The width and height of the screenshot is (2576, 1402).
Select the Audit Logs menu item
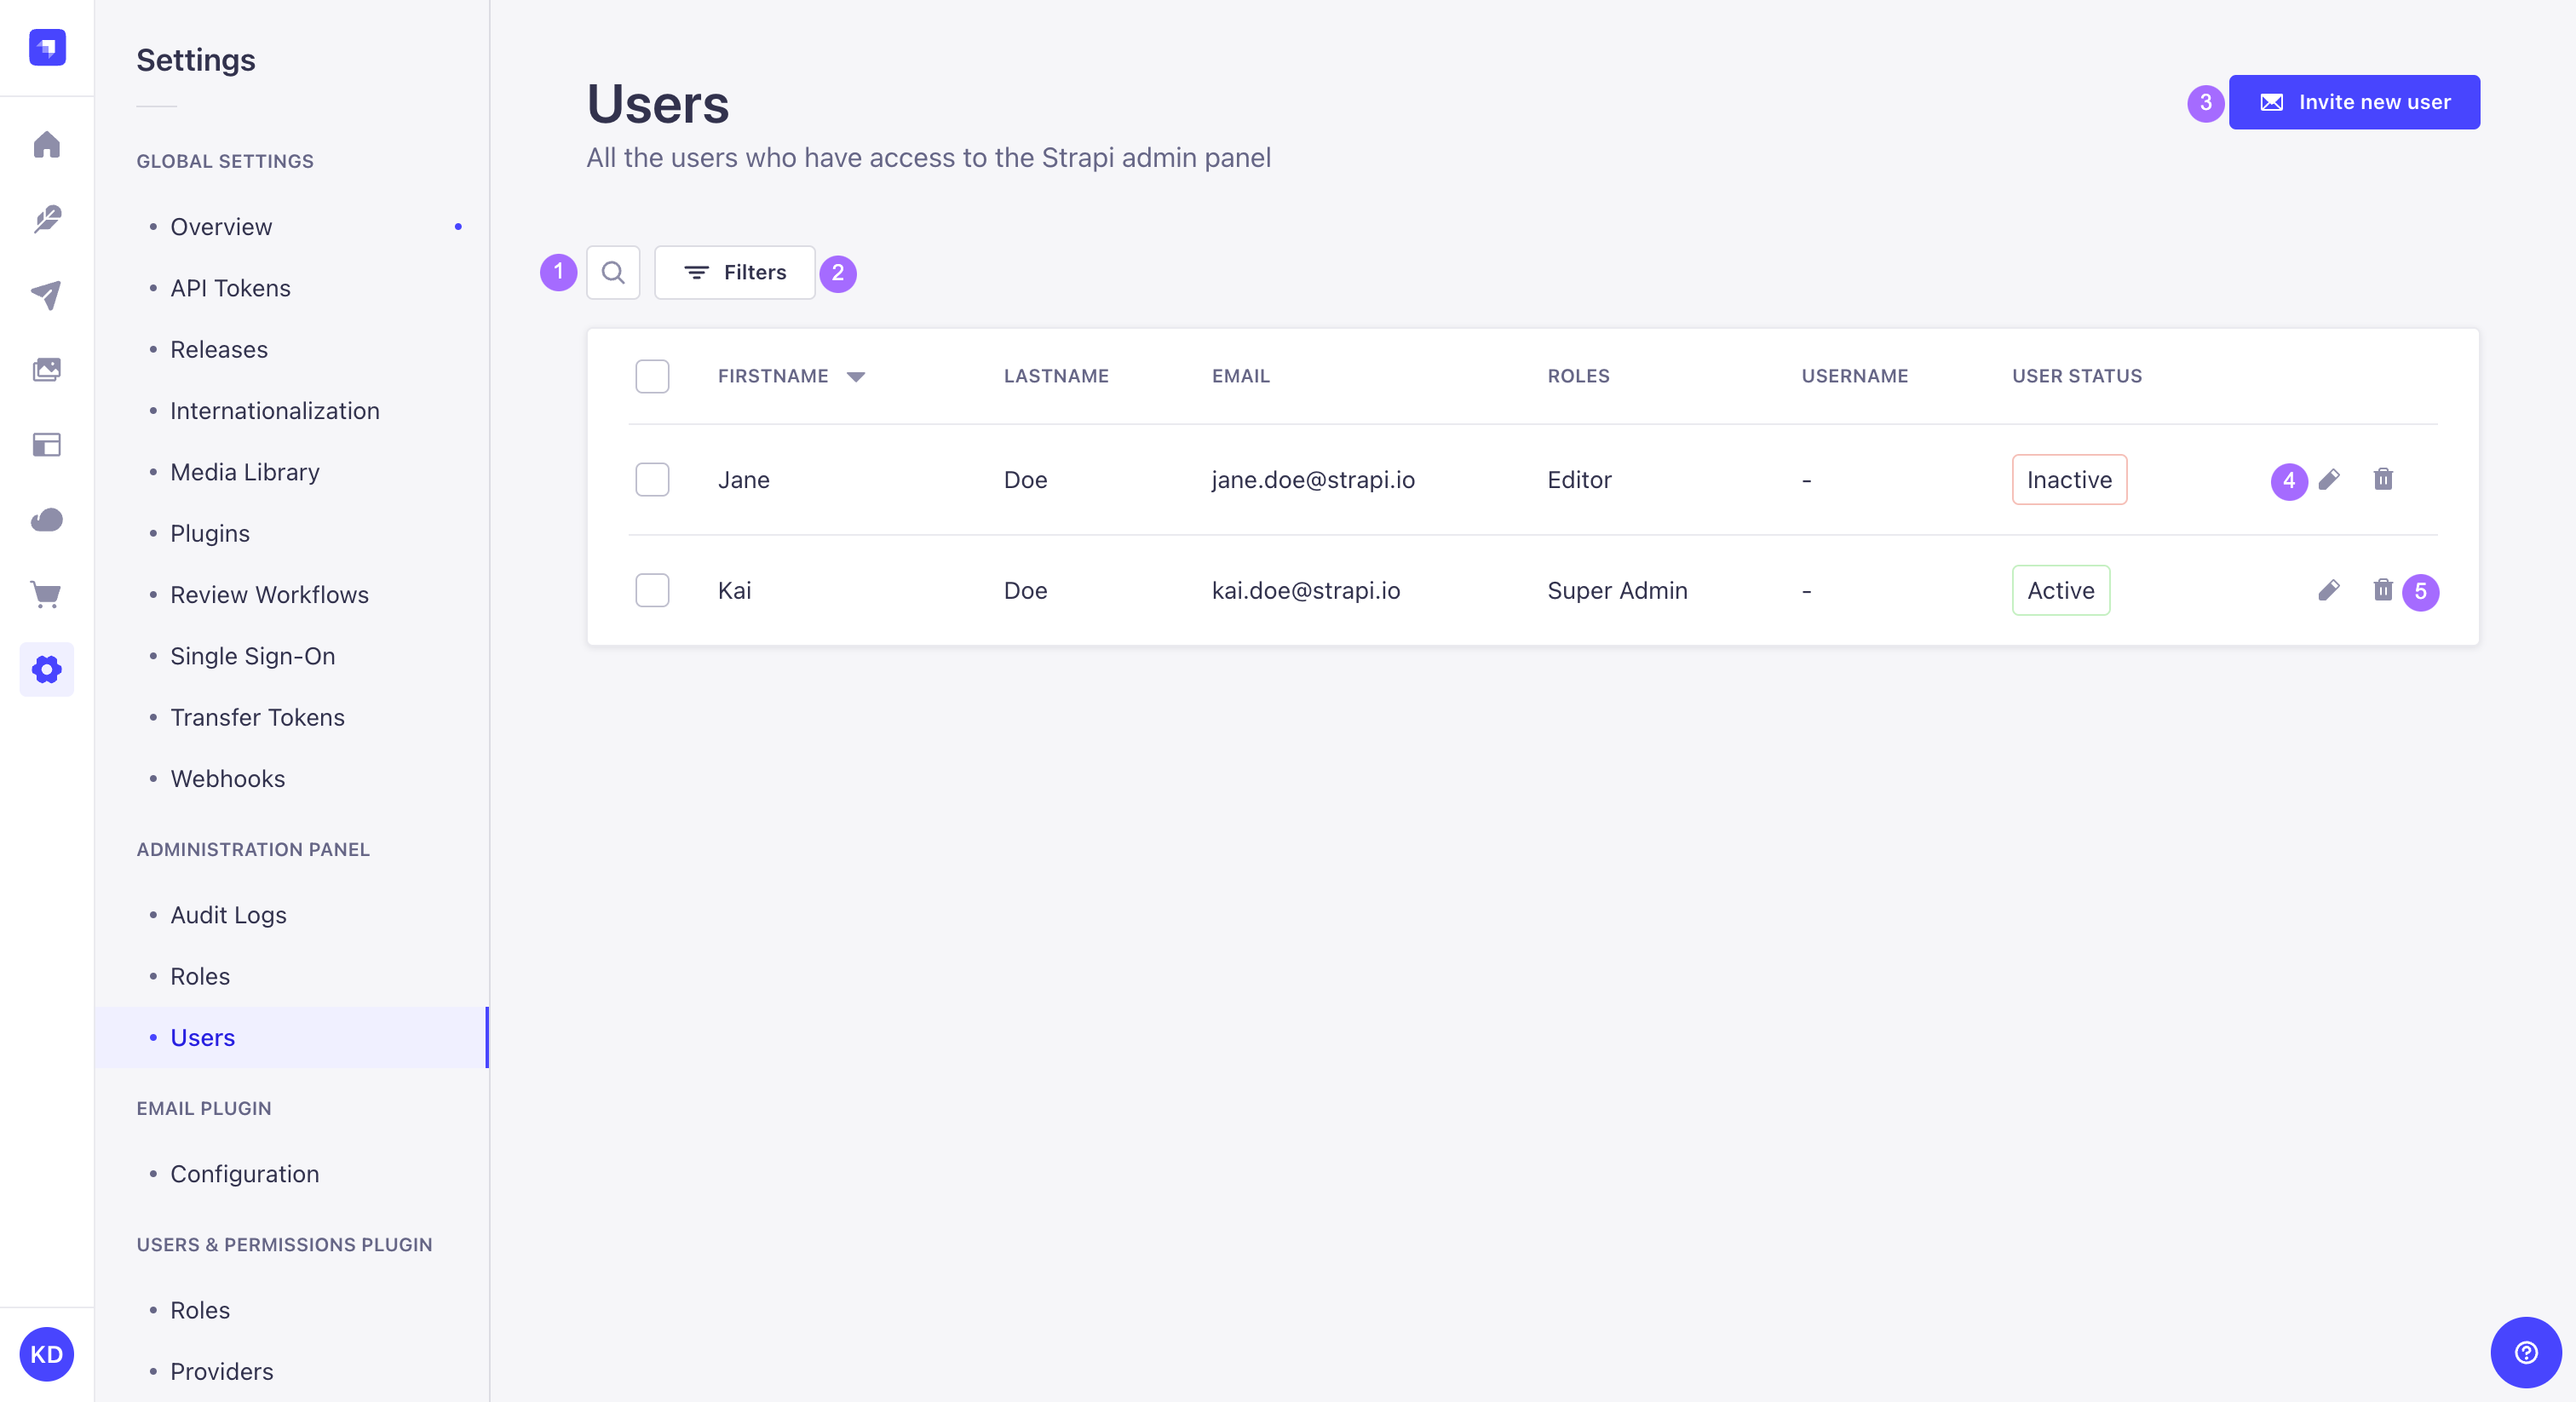click(x=228, y=915)
